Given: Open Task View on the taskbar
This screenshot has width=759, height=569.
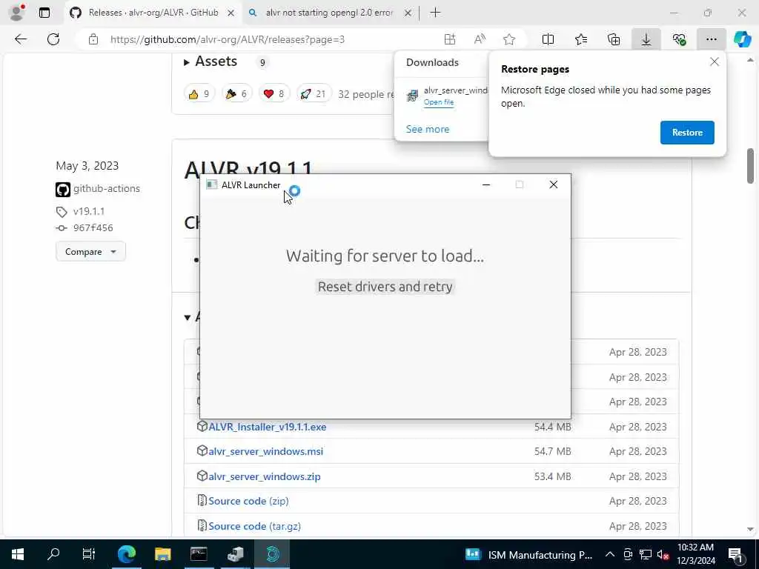Looking at the screenshot, I should pyautogui.click(x=89, y=554).
